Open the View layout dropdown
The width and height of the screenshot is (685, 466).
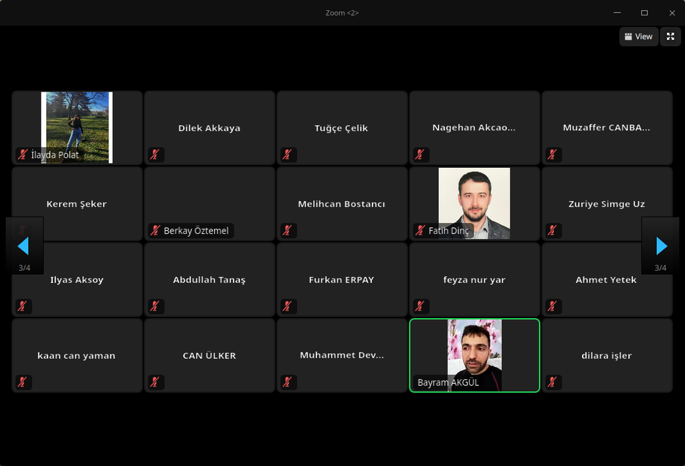pos(638,37)
